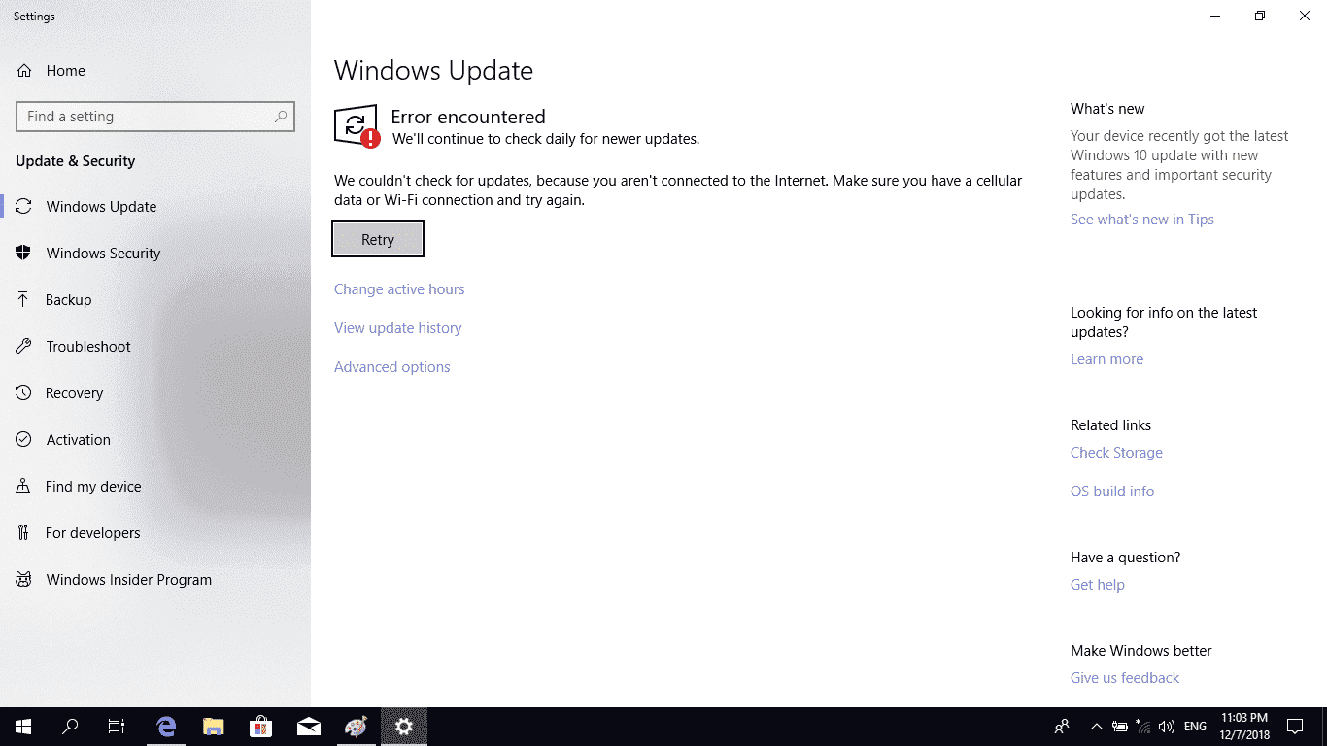Open taskbar Search
The image size is (1327, 746).
[70, 727]
